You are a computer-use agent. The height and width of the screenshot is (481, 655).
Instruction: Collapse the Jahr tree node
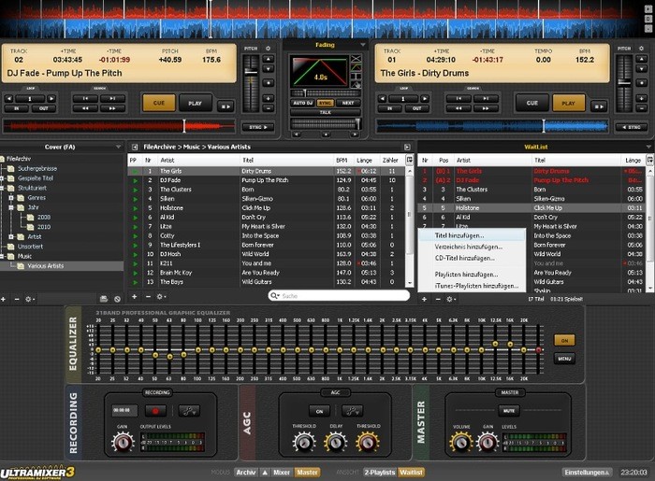[11, 207]
